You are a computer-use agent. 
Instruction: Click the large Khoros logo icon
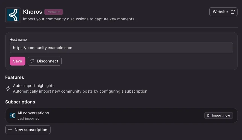[13, 15]
